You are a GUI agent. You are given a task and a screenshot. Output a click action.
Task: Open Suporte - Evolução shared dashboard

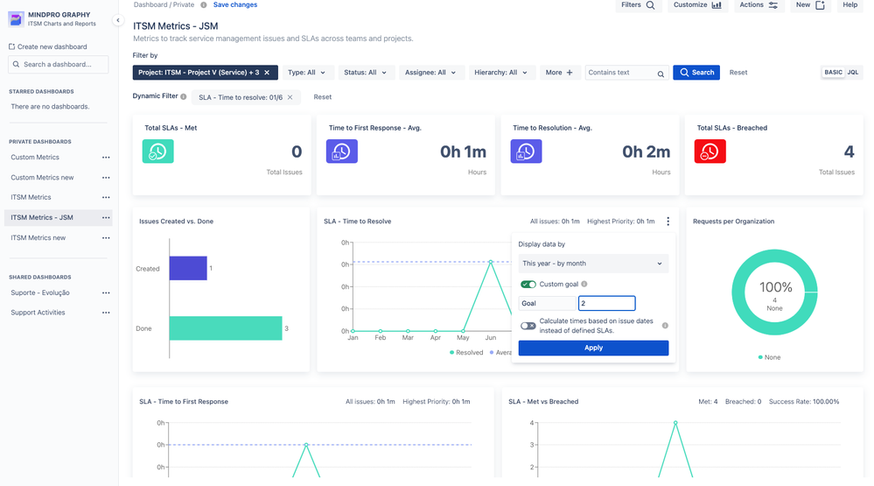(40, 293)
